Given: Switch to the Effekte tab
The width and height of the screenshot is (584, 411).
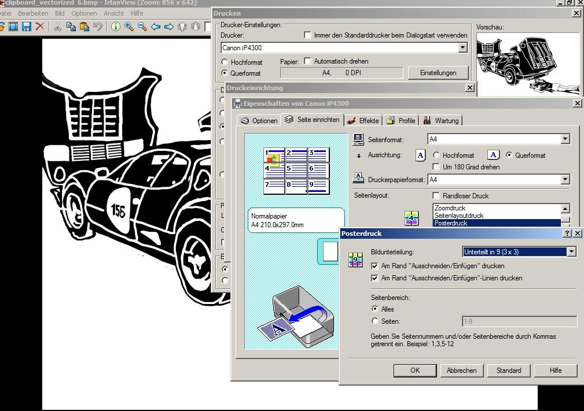Looking at the screenshot, I should point(363,121).
